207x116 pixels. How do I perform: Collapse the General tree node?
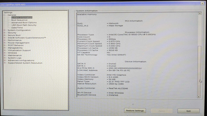pos(4,15)
